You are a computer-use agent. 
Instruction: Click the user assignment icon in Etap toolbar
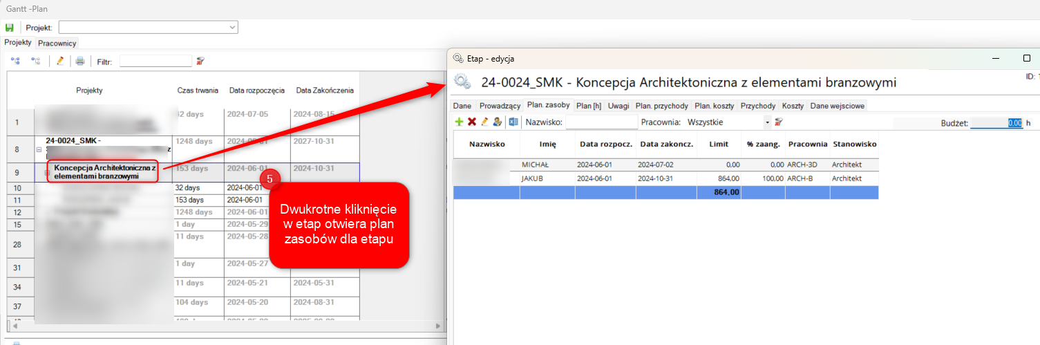tap(497, 122)
